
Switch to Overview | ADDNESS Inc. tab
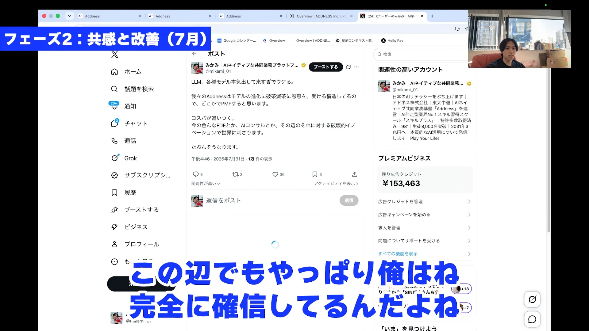click(321, 16)
